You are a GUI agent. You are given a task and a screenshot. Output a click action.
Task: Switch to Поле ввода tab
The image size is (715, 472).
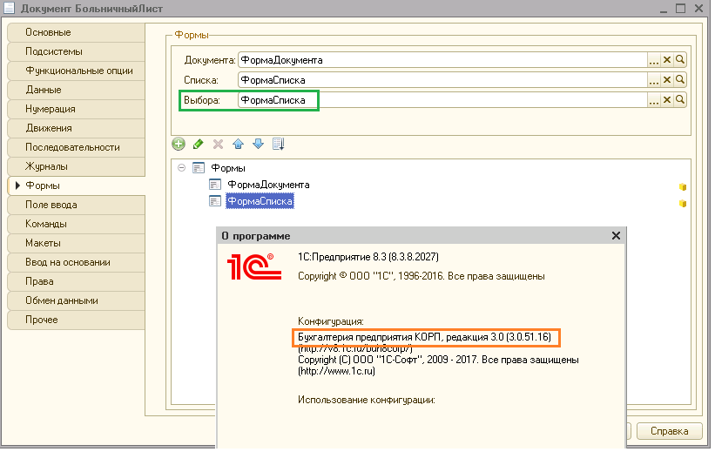pyautogui.click(x=77, y=205)
